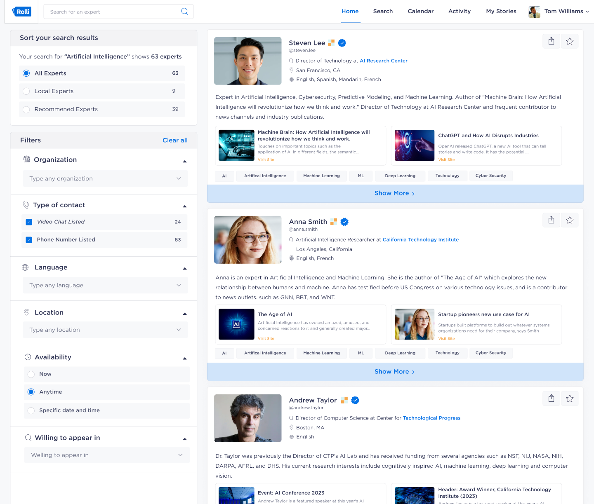This screenshot has height=504, width=594.
Task: Click the Rolli logo icon
Action: pos(21,12)
